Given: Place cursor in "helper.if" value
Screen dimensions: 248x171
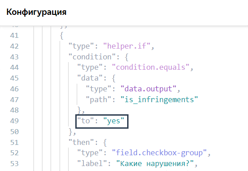Looking at the screenshot, I should pyautogui.click(x=127, y=46).
